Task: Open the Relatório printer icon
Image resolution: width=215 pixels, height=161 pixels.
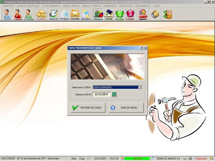Action: tap(86, 15)
